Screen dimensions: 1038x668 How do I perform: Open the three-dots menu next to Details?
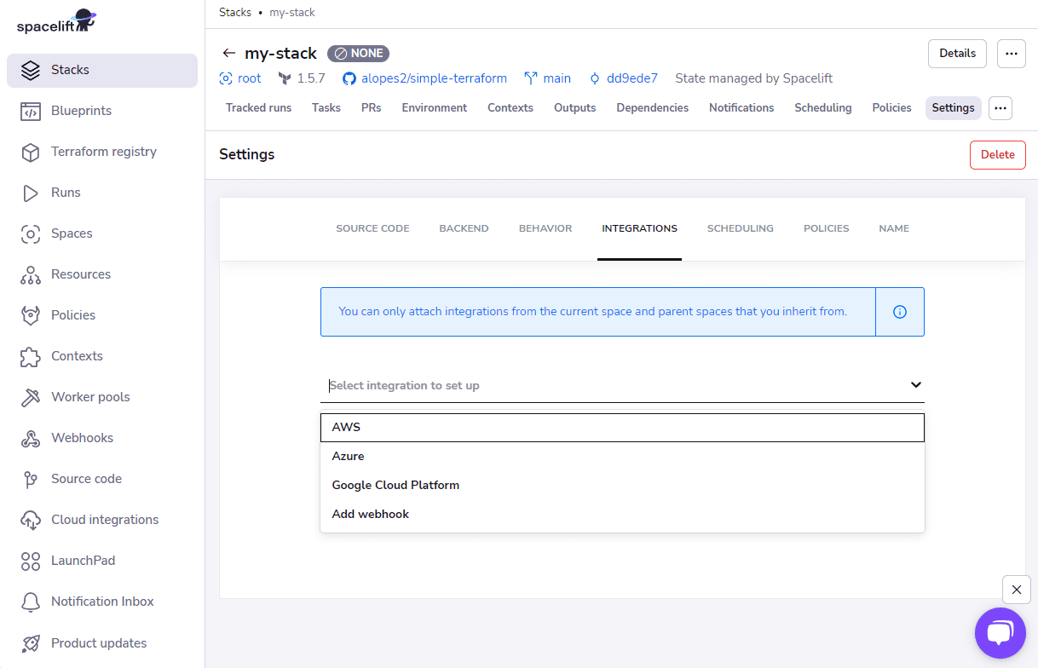click(x=1011, y=54)
